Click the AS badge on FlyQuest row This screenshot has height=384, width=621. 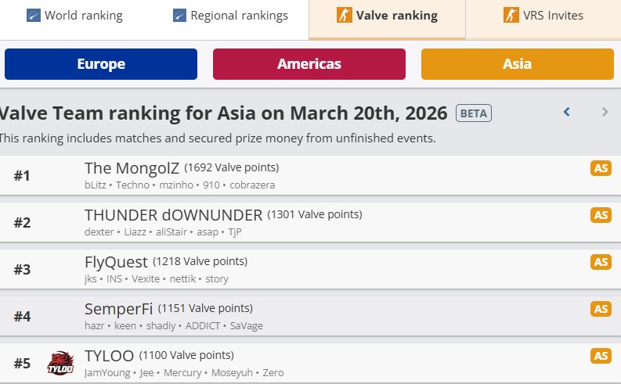point(601,262)
